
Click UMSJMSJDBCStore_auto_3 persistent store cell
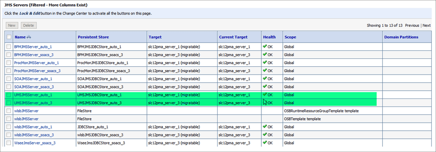[x=99, y=103]
